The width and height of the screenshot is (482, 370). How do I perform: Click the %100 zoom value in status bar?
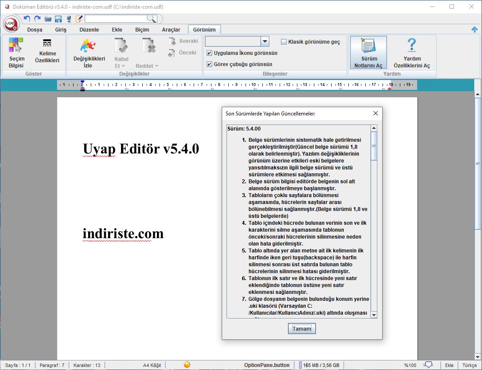[410, 365]
